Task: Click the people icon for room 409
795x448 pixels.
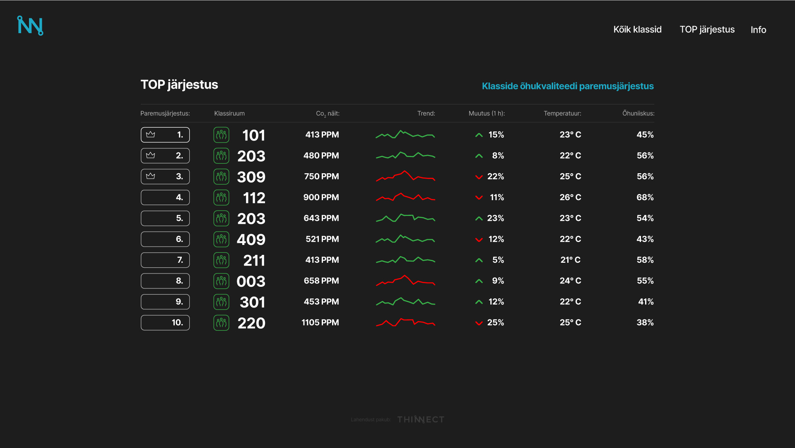Action: tap(221, 239)
